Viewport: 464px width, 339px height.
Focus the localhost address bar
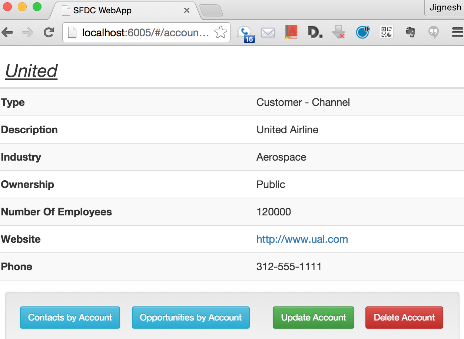click(146, 33)
